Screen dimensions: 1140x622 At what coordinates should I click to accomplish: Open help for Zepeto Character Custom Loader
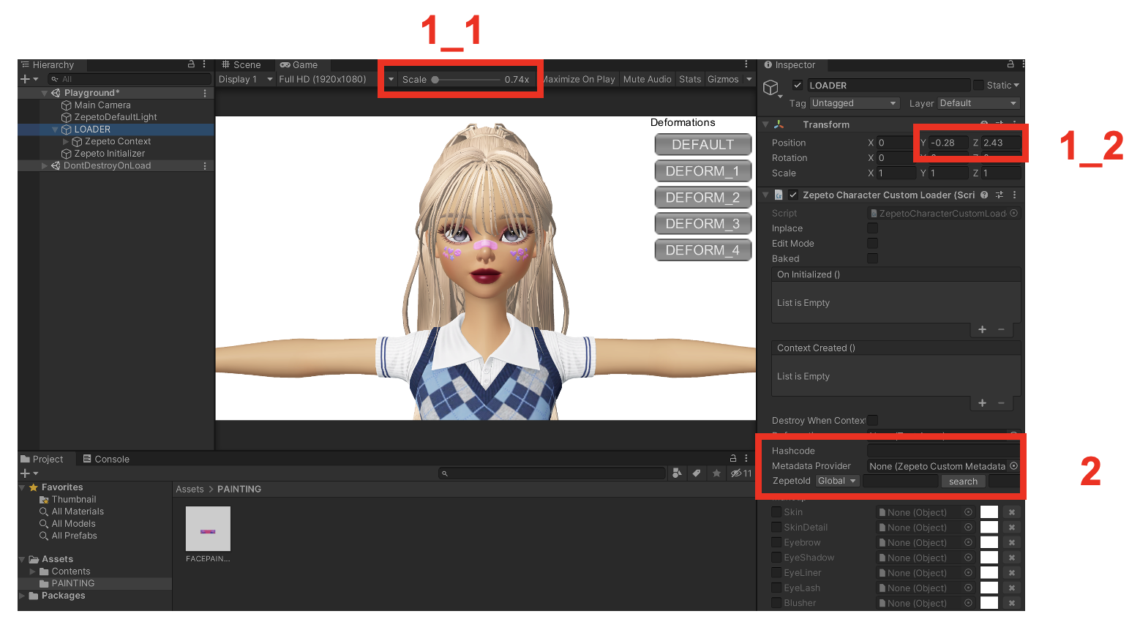984,195
